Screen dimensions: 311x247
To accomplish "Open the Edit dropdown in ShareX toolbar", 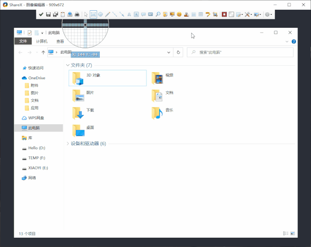I will click(239, 14).
